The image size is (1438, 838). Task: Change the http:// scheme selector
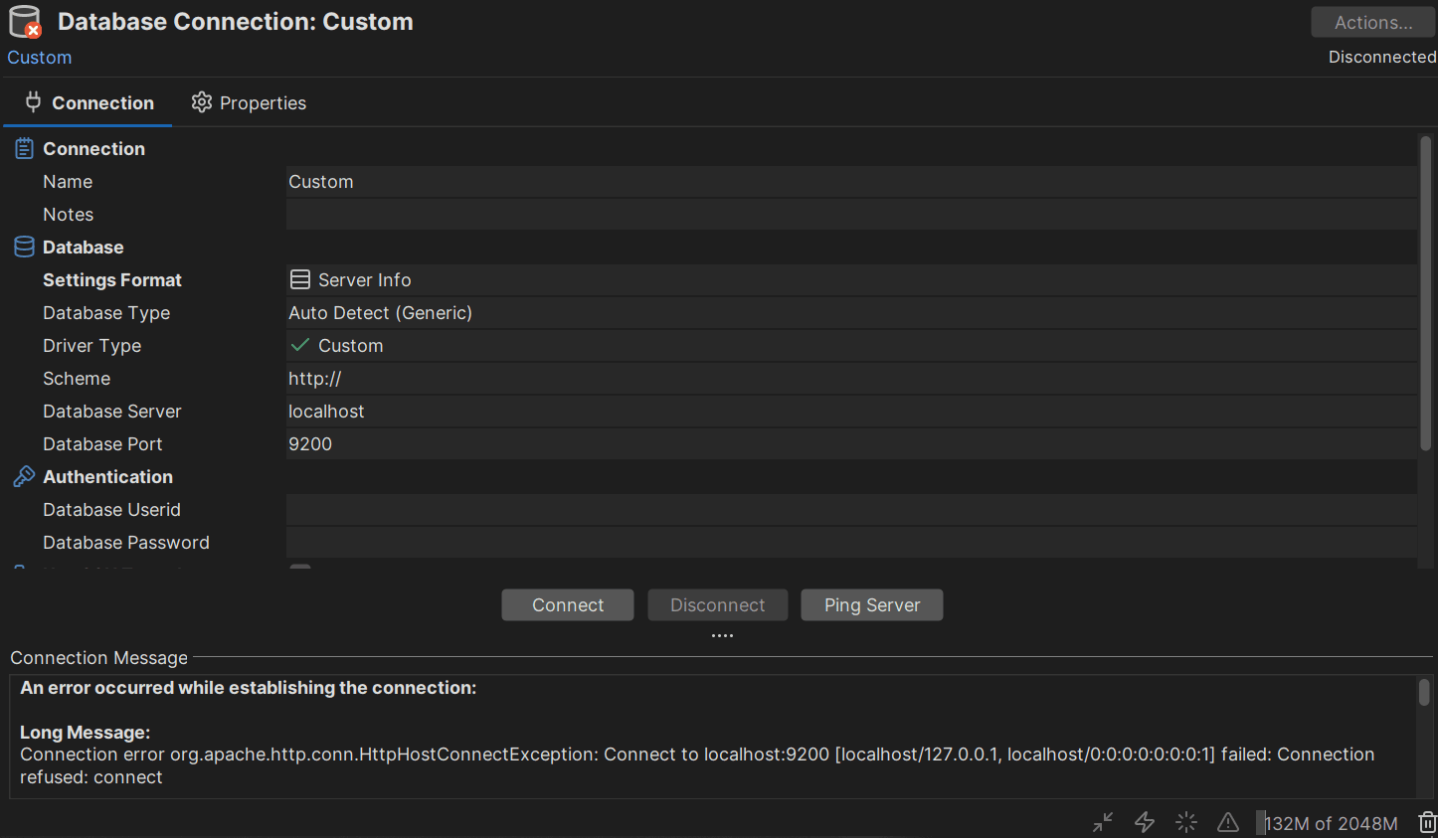tap(315, 378)
